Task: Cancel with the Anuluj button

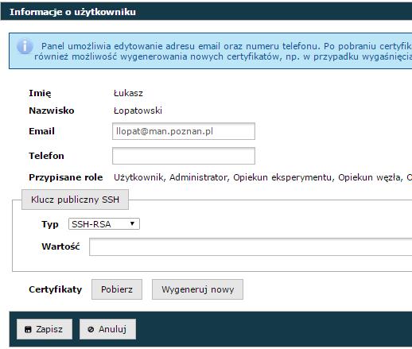Action: pos(107,329)
